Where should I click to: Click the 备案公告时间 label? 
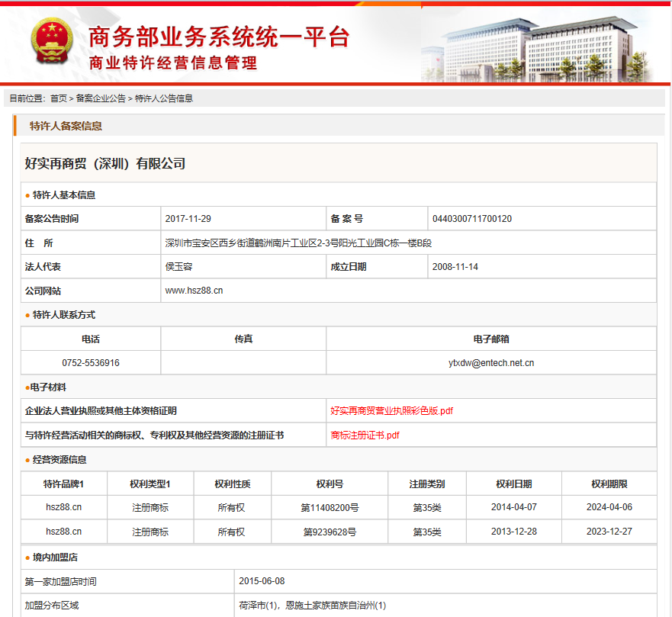click(51, 219)
